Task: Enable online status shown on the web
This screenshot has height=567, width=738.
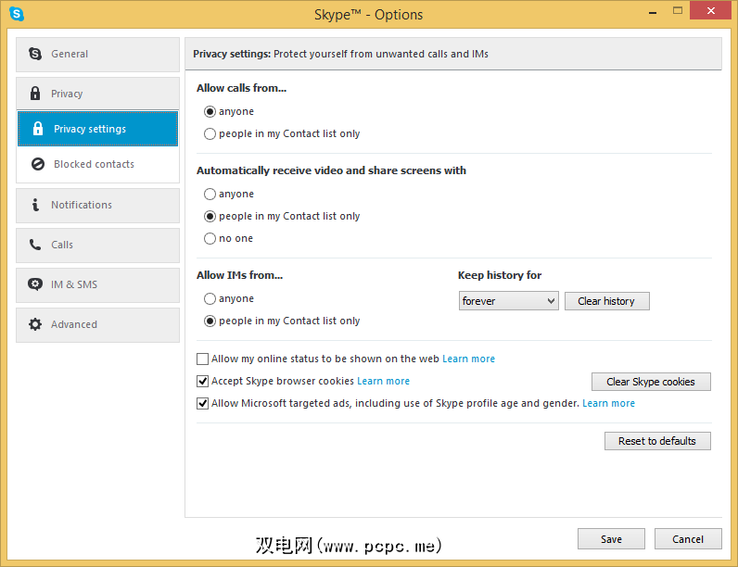Action: pyautogui.click(x=202, y=359)
